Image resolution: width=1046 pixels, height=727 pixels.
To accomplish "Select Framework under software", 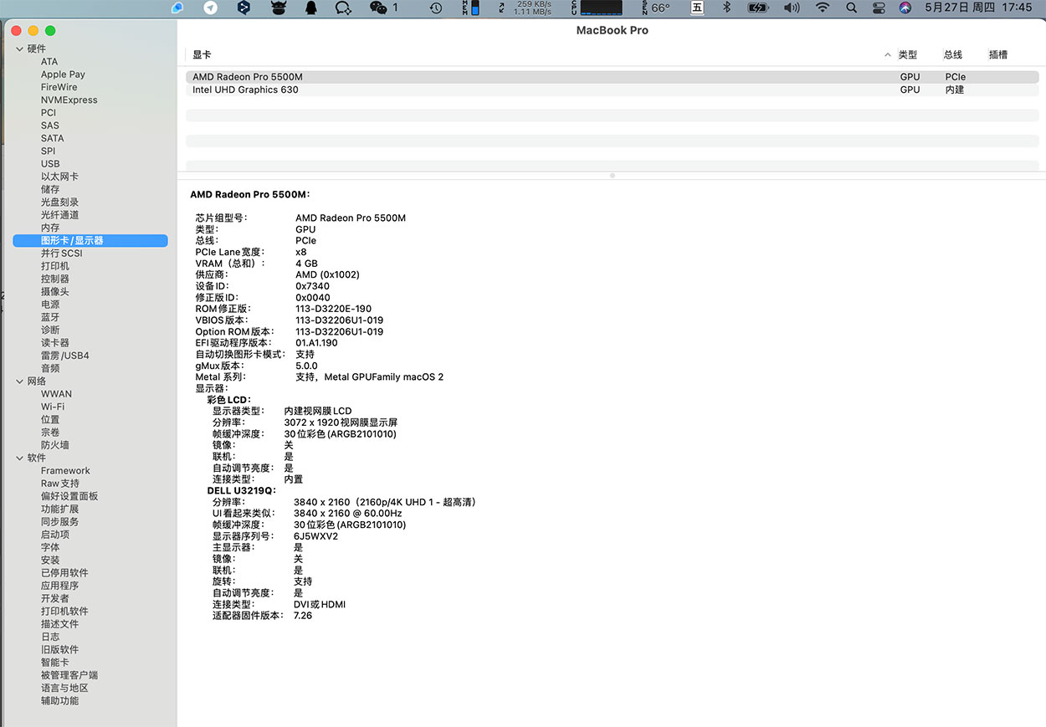I will point(65,470).
